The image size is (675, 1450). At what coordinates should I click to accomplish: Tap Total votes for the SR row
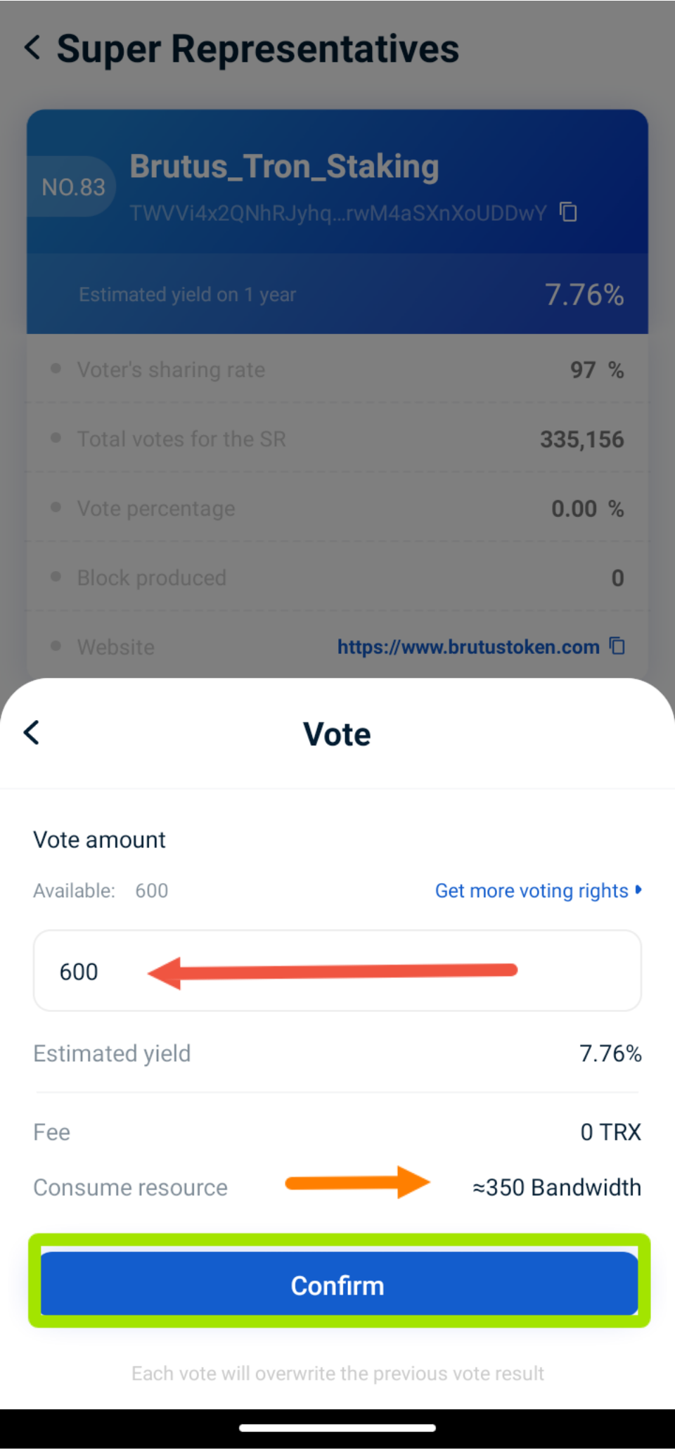tap(337, 439)
